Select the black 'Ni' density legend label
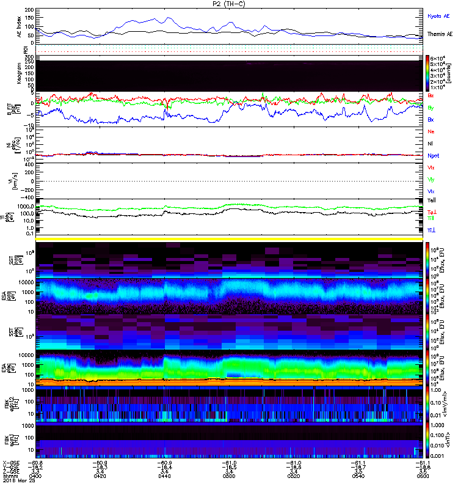 pyautogui.click(x=430, y=144)
